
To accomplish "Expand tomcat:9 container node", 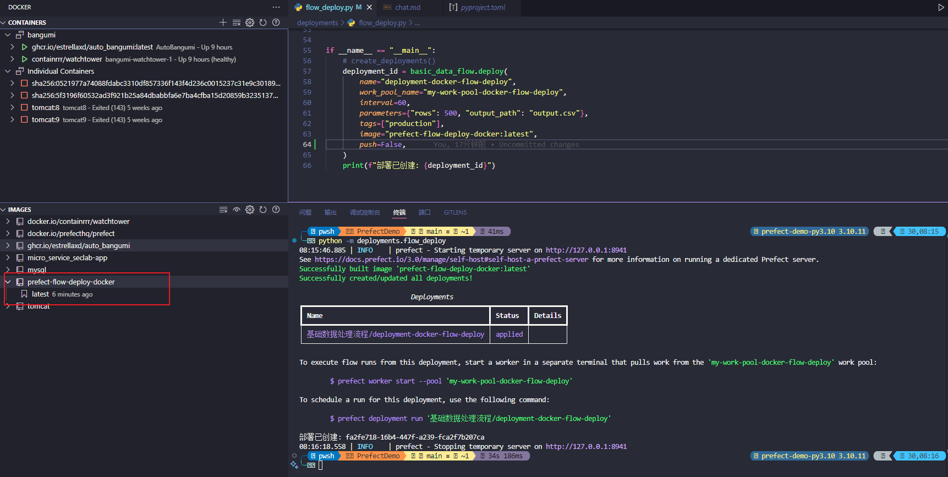I will pos(12,120).
